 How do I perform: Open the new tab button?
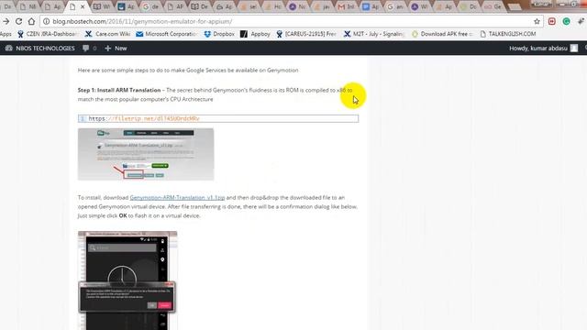point(515,6)
